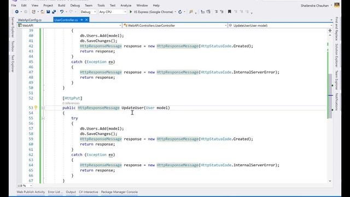Click the lightbulb quick actions icon
This screenshot has height=197, width=350.
coord(36,108)
